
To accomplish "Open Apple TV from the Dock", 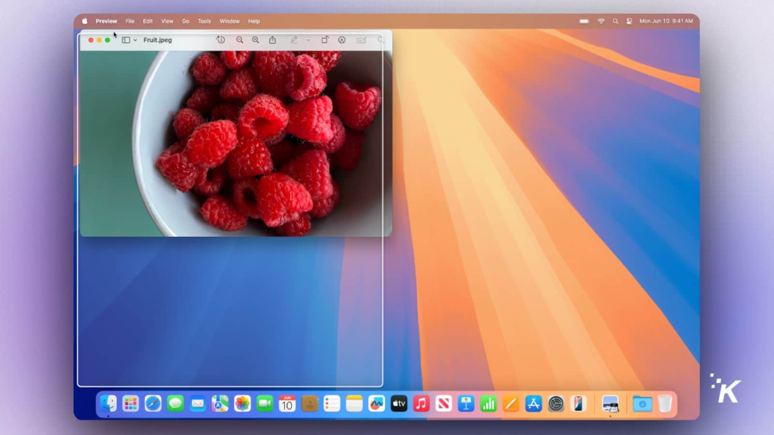I will [x=399, y=404].
